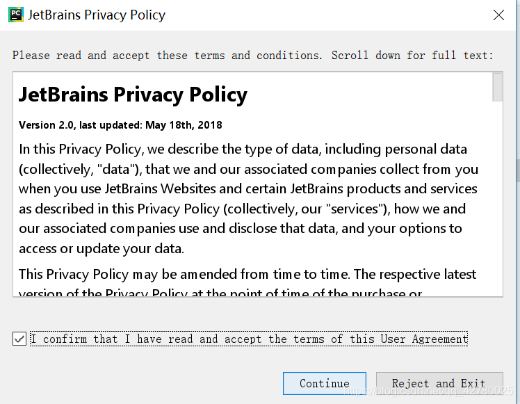Close the JetBrains Privacy Policy dialog
The width and height of the screenshot is (520, 404).
point(498,15)
